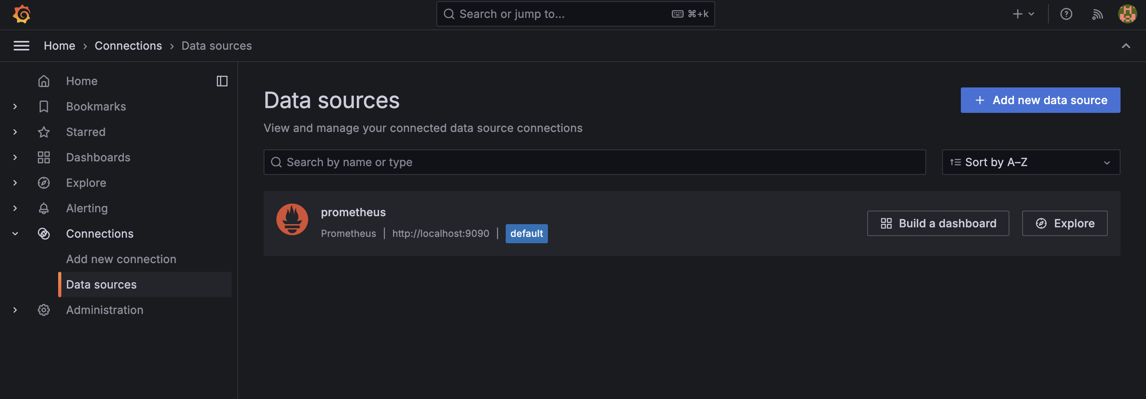Click the Prometheus flame logo
The image size is (1146, 399).
click(292, 219)
